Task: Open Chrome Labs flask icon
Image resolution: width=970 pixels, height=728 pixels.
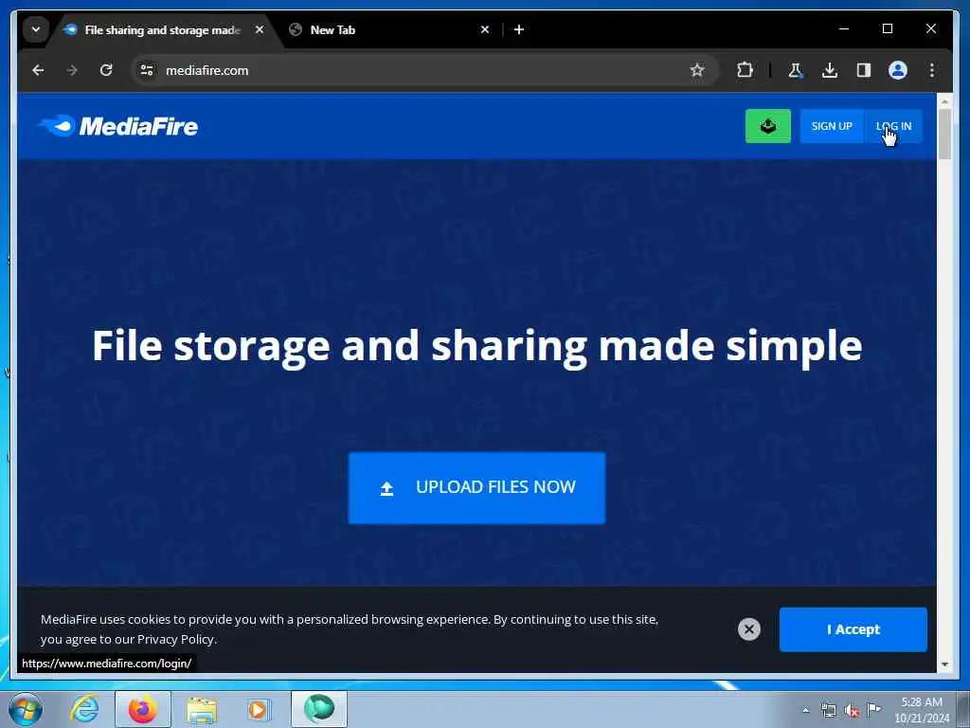Action: click(x=796, y=70)
